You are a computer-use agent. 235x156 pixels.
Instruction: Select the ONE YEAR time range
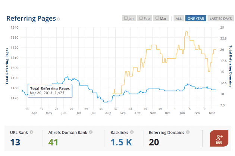point(195,18)
